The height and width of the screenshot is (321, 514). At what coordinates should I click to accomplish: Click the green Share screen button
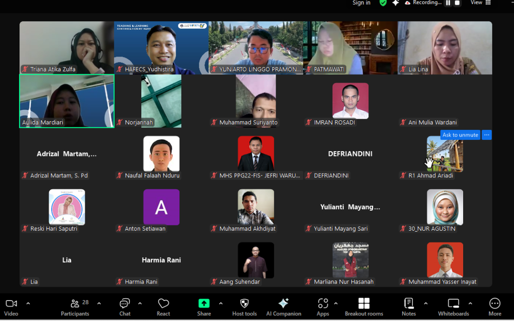point(204,307)
